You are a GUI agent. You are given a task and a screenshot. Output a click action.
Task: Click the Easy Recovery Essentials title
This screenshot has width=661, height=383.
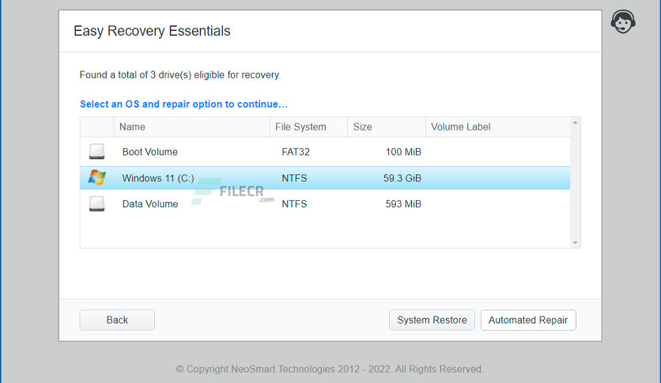[152, 31]
